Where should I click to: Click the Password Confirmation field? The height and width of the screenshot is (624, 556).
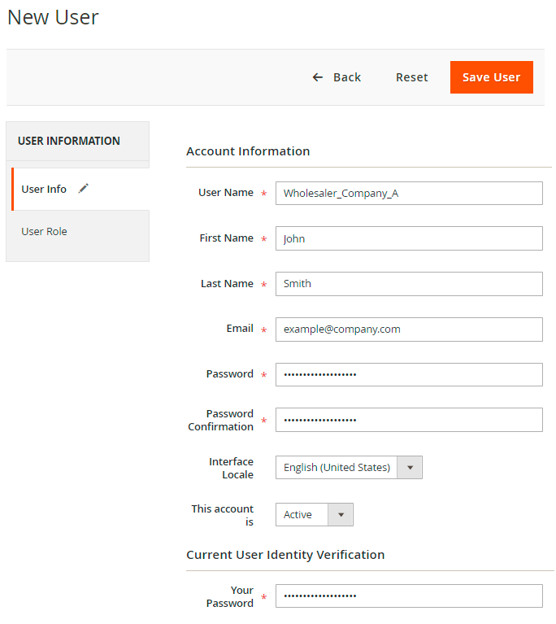pos(409,420)
